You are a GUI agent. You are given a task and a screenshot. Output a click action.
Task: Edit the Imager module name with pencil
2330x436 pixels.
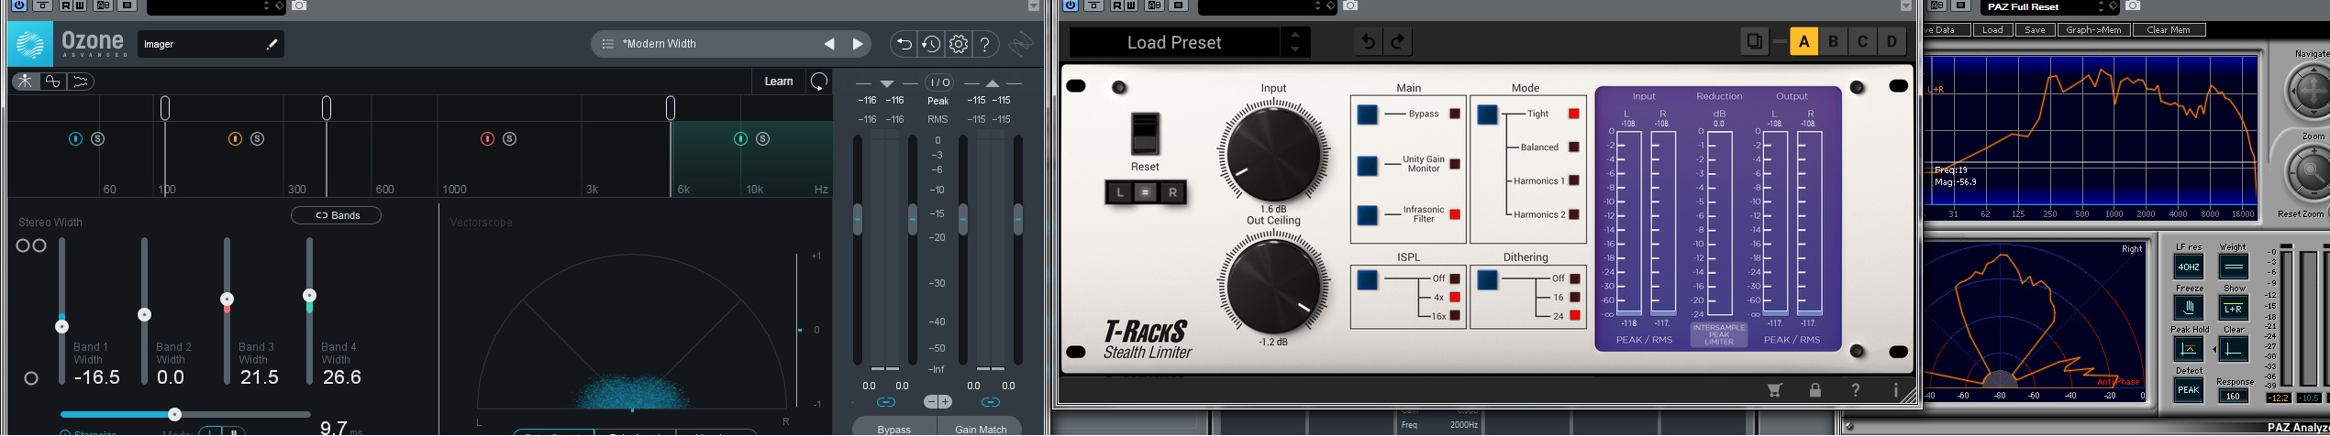coord(272,44)
